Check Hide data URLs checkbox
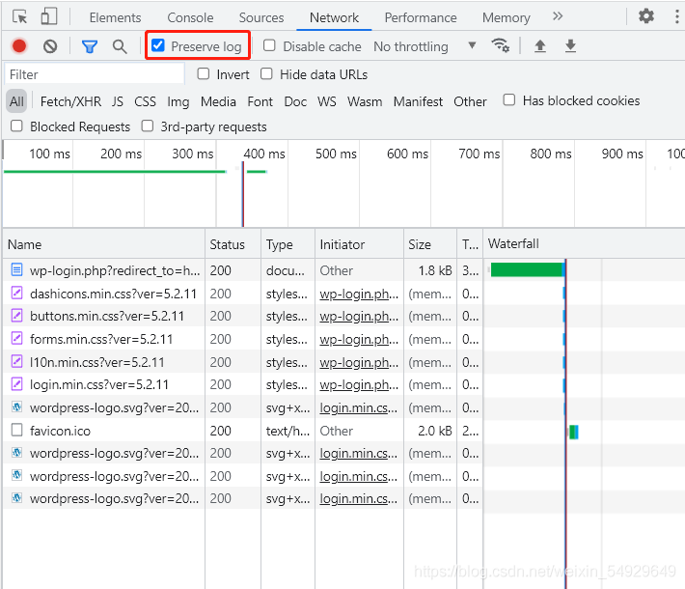Image resolution: width=685 pixels, height=589 pixels. [266, 73]
